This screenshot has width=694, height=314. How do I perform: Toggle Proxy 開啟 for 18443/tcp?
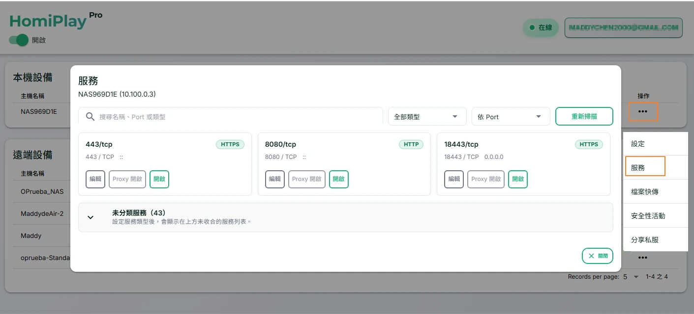click(x=486, y=179)
